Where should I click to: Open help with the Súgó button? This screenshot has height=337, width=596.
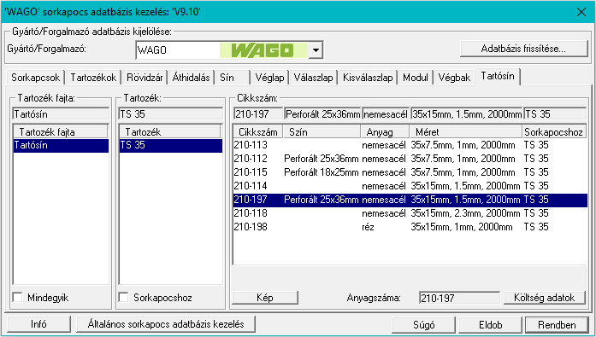(424, 325)
